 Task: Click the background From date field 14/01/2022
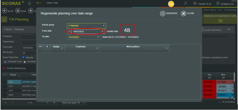click(29, 48)
